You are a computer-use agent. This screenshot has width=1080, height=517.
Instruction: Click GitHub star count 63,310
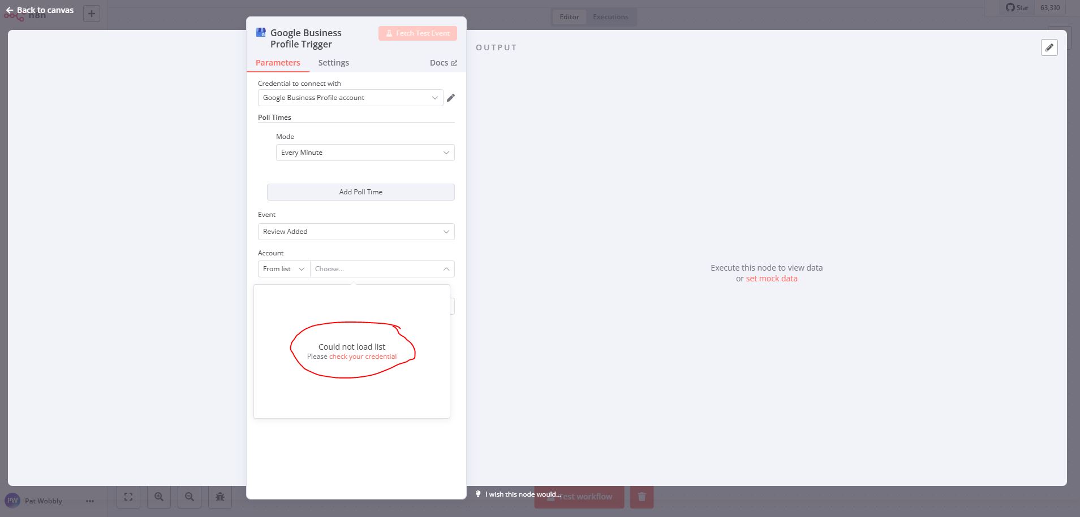[x=1050, y=8]
